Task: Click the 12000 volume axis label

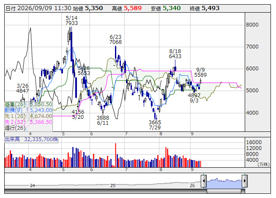Action: click(x=254, y=148)
